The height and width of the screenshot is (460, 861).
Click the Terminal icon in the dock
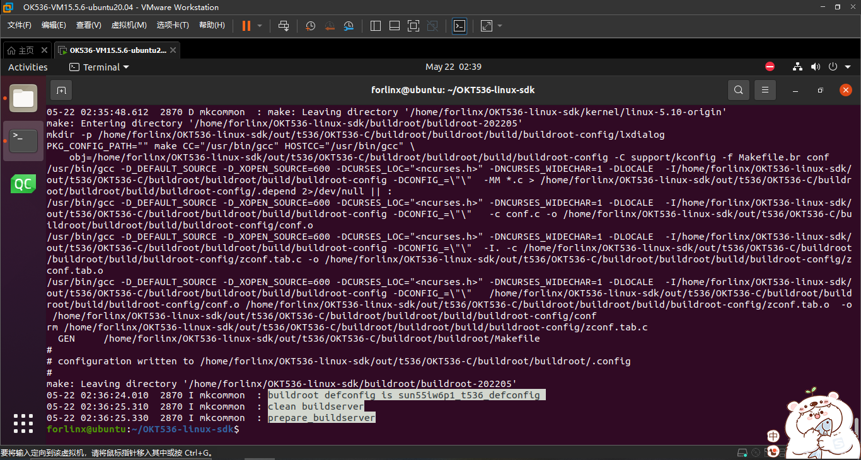click(x=23, y=141)
